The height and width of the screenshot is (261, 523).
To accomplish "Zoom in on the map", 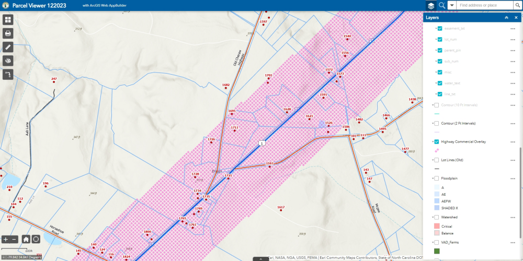I will pos(6,239).
